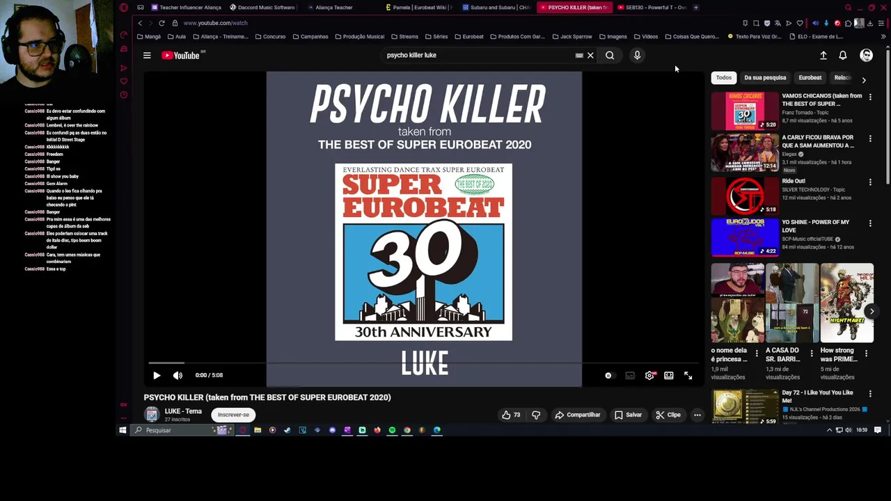The width and height of the screenshot is (891, 501).
Task: Open the Windows Start menu
Action: coord(123,430)
